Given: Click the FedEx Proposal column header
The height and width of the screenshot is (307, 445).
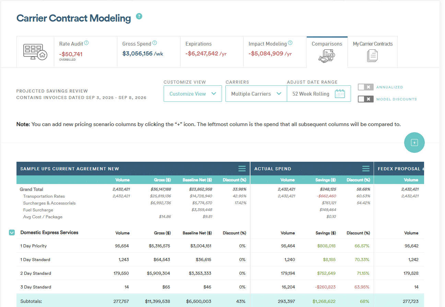Looking at the screenshot, I should [399, 169].
